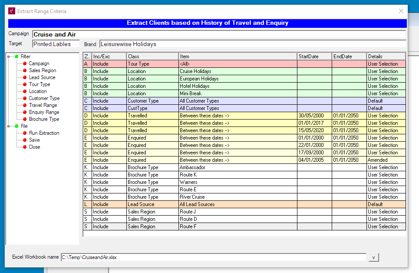Select Lead Source filter in the tree
This screenshot has width=419, height=273.
[x=42, y=77]
